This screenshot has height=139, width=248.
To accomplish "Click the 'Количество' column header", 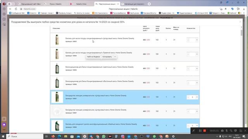I will pyautogui.click(x=191, y=28).
